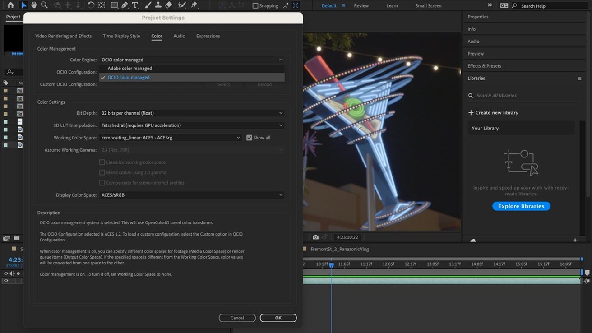Select the Puppet Pin tool
Screen dimensions: 592x333
(x=194, y=5)
